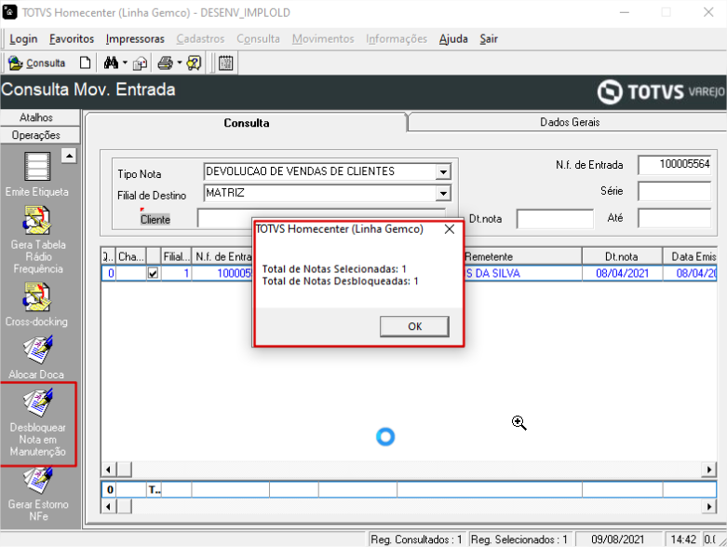This screenshot has width=727, height=547.
Task: Select the Consulta tab
Action: [x=246, y=123]
